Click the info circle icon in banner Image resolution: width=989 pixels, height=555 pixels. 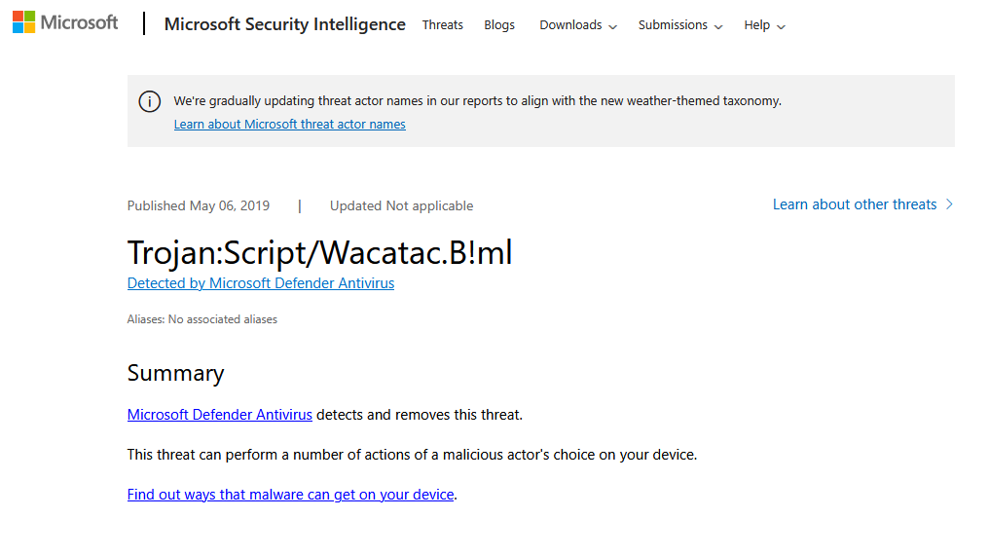click(x=150, y=101)
